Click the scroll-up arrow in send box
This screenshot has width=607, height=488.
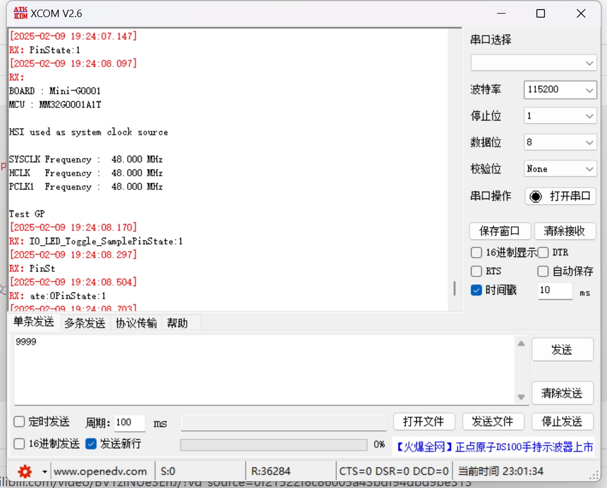(521, 344)
